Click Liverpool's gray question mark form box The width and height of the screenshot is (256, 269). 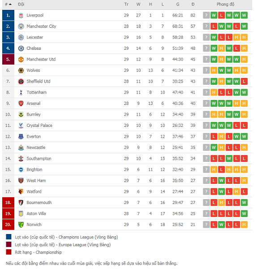click(206, 15)
